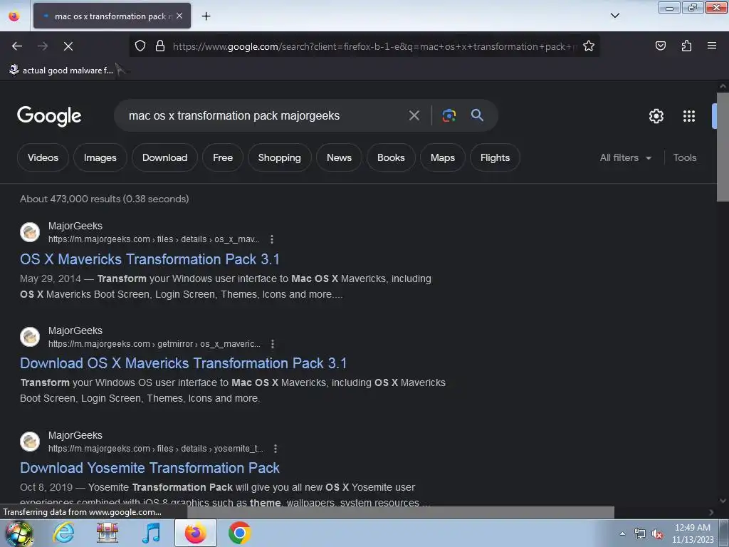Save page to Pocket
This screenshot has height=547, width=729.
660,46
